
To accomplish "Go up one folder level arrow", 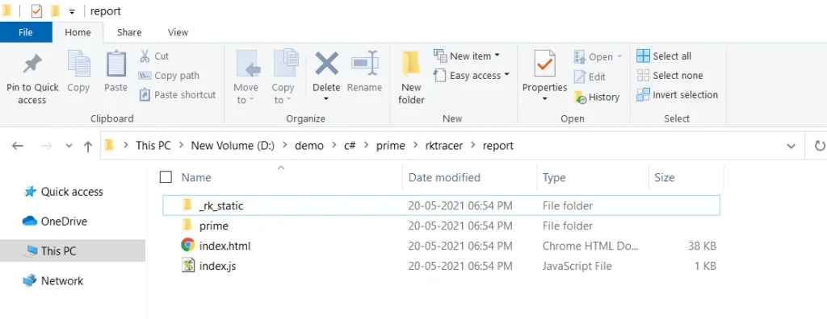I will 88,146.
